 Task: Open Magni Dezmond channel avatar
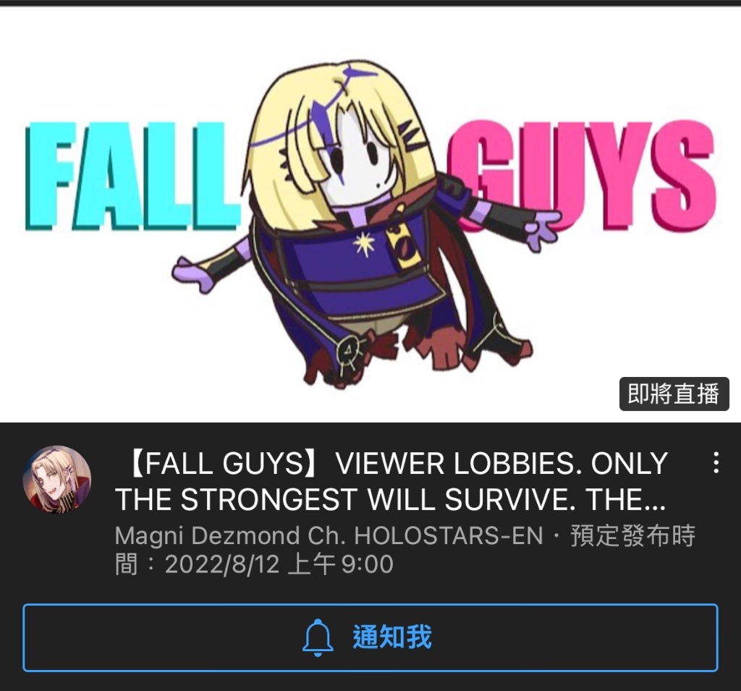coord(56,479)
